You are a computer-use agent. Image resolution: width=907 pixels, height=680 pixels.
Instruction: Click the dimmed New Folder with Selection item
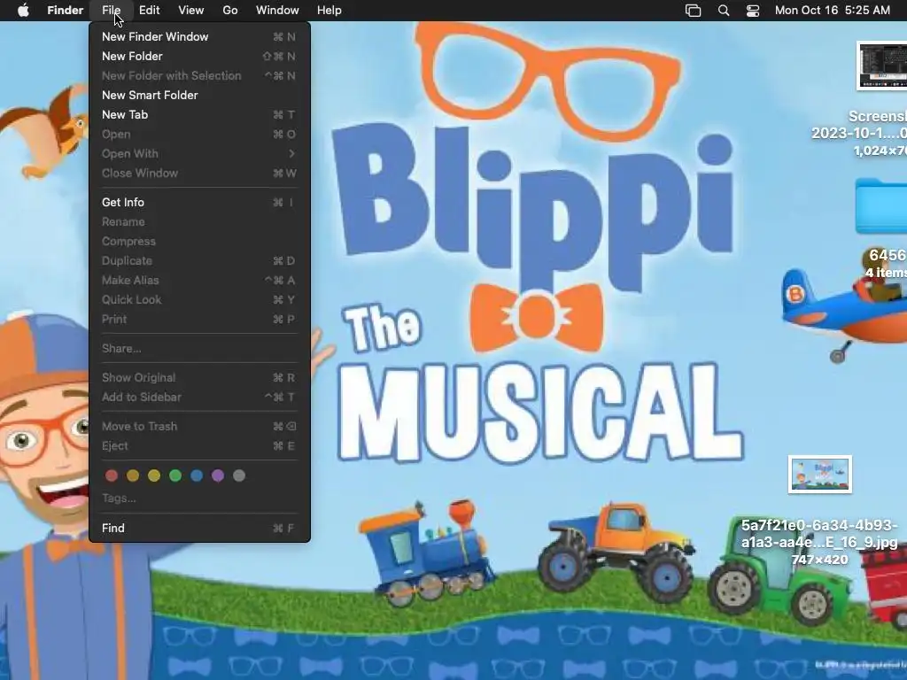199,76
